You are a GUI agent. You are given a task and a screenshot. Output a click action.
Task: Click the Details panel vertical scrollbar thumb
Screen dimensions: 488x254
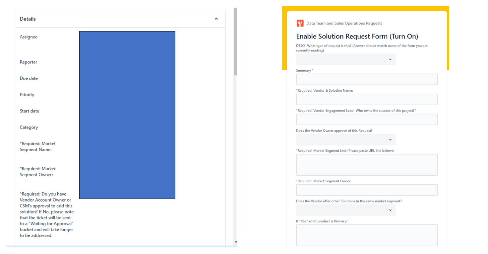(x=235, y=42)
